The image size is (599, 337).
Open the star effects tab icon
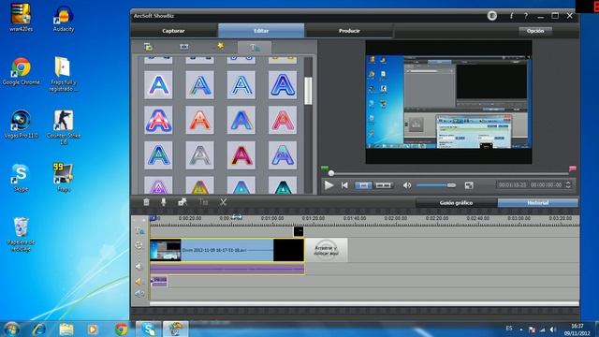coord(221,47)
